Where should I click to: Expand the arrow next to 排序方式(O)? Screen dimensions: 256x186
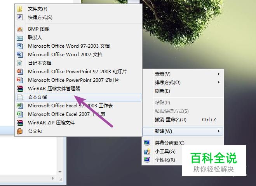click(x=219, y=83)
